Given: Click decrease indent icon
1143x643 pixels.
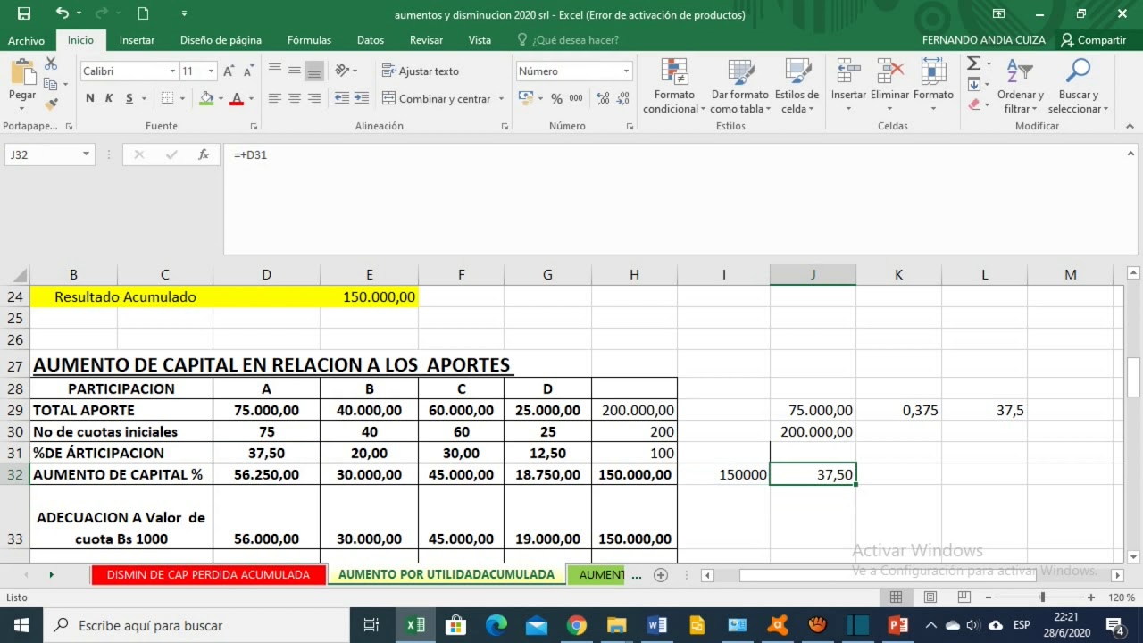Looking at the screenshot, I should coord(342,98).
